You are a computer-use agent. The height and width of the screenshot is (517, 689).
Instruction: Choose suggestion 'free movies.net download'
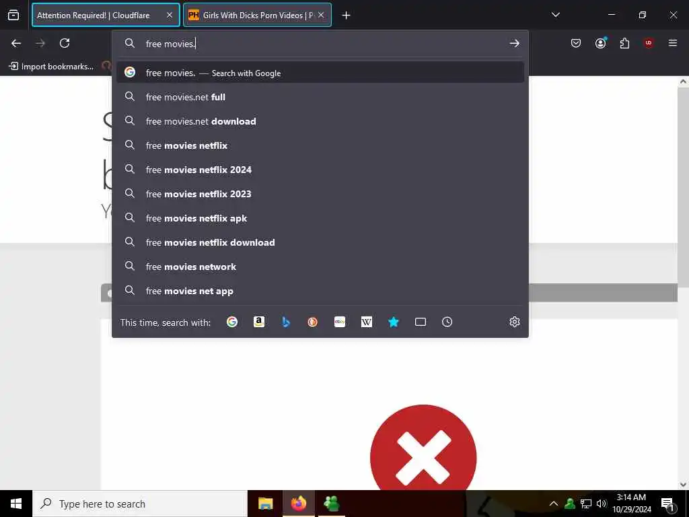coord(320,121)
